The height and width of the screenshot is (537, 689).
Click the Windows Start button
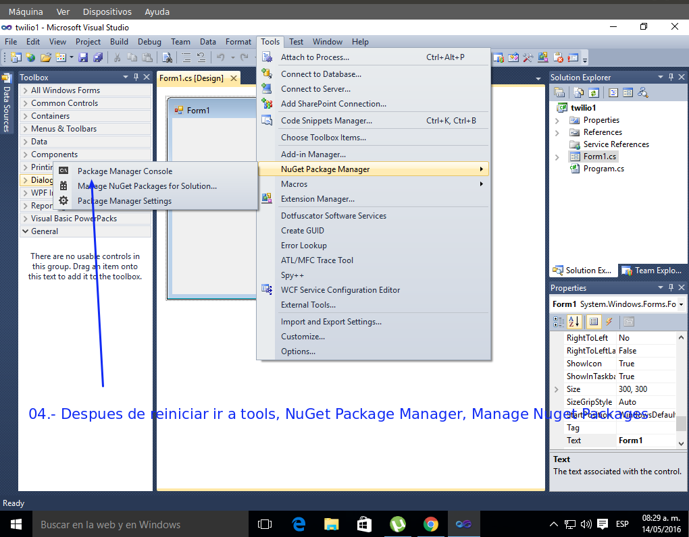(16, 524)
